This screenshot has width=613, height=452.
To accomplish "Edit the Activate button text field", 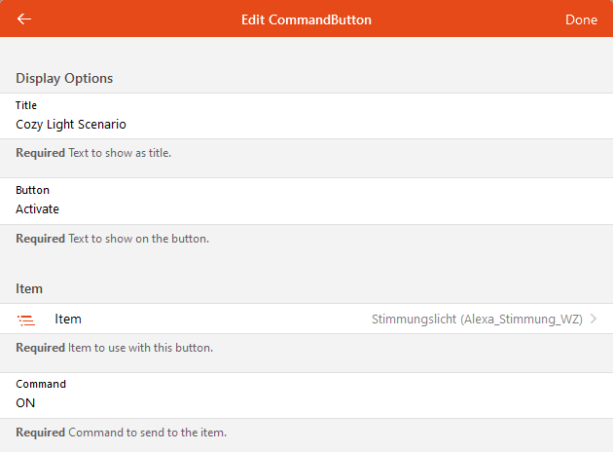I will tap(38, 209).
